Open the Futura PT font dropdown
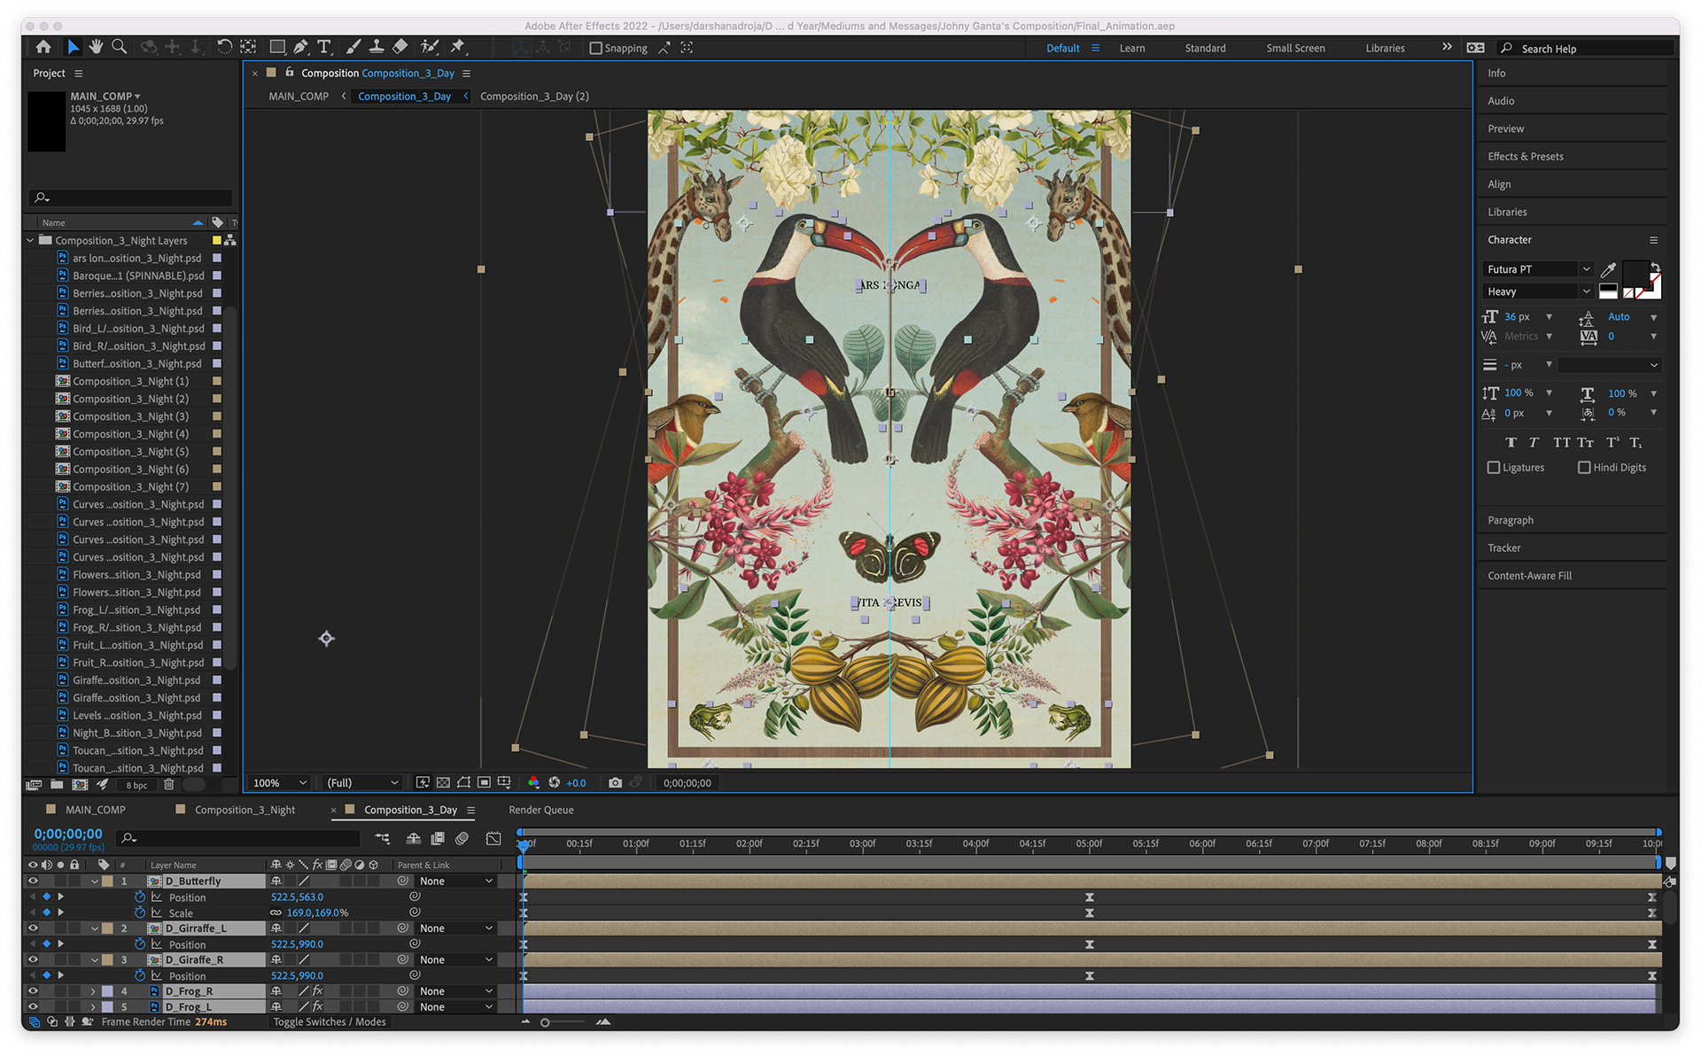This screenshot has width=1701, height=1056. click(x=1586, y=269)
